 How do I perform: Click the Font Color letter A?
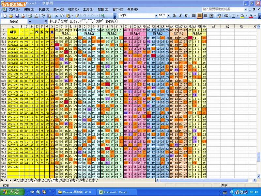pos(251,16)
